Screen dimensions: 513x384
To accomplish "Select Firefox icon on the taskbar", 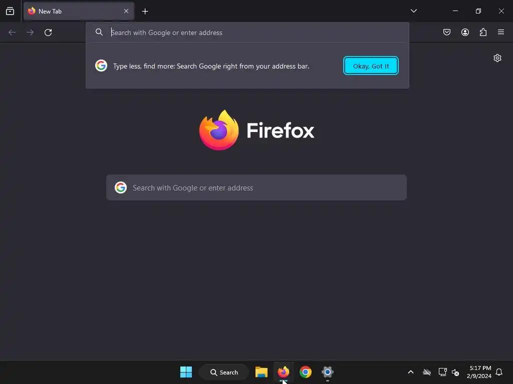I will (284, 372).
